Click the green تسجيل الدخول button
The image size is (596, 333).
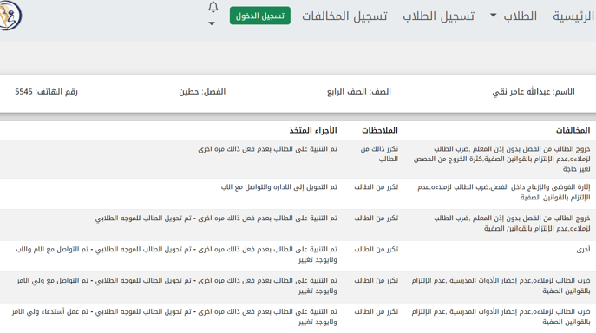tap(260, 16)
